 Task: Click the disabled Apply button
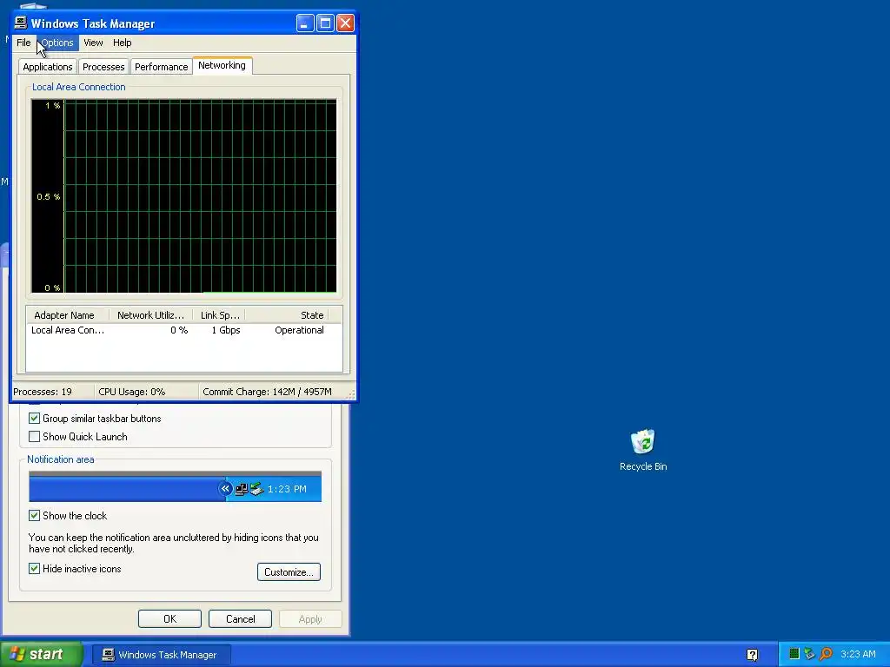pyautogui.click(x=310, y=618)
